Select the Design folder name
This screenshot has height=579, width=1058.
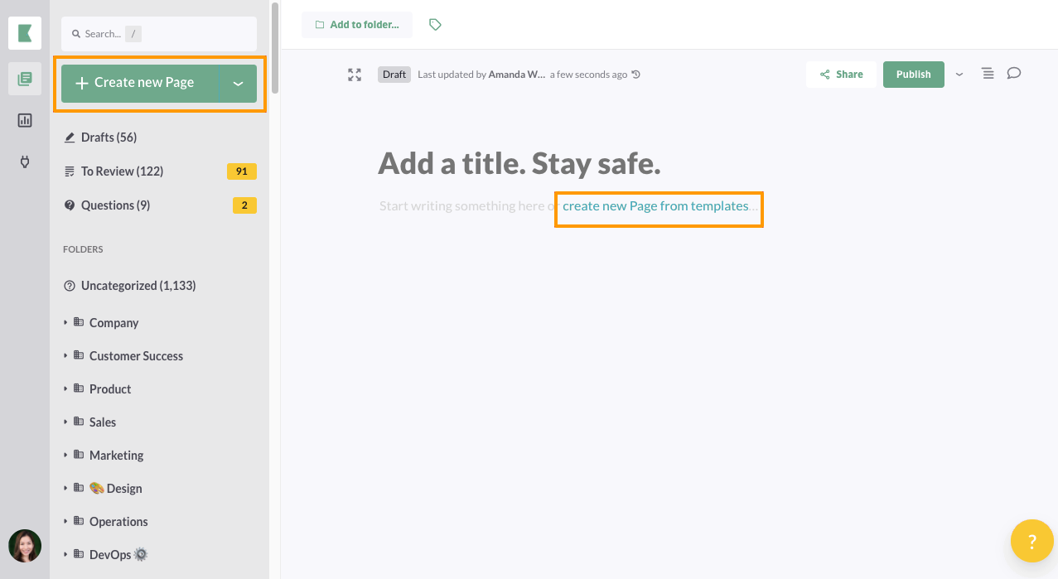point(116,489)
